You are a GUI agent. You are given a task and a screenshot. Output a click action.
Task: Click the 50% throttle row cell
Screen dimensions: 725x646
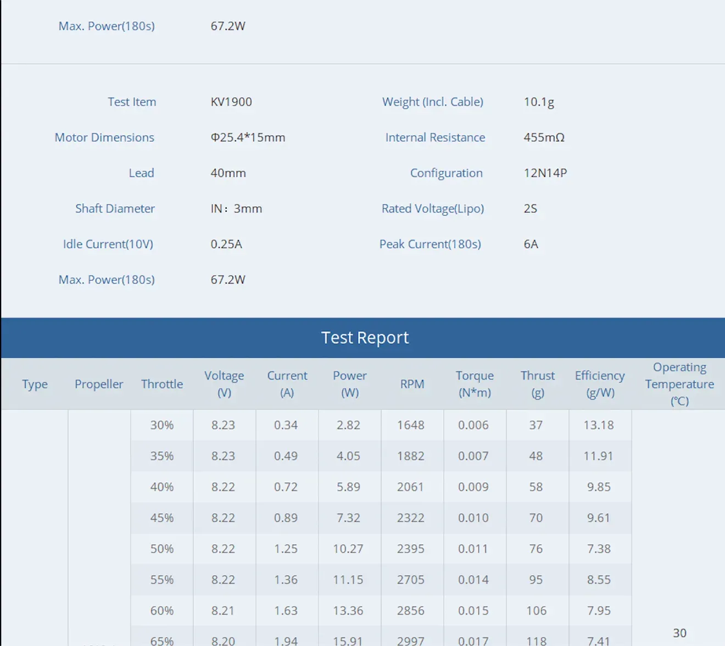(x=162, y=549)
